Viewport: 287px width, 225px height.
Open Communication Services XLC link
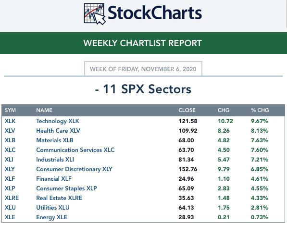[75, 150]
